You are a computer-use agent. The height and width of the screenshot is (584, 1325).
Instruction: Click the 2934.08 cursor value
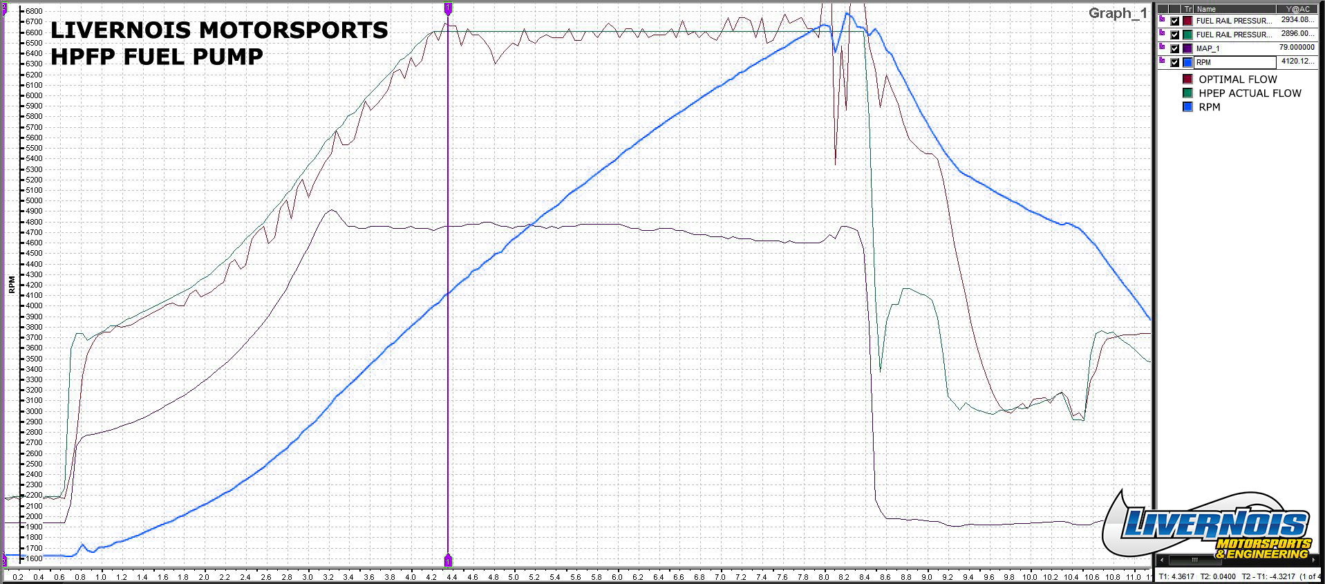pyautogui.click(x=1297, y=20)
